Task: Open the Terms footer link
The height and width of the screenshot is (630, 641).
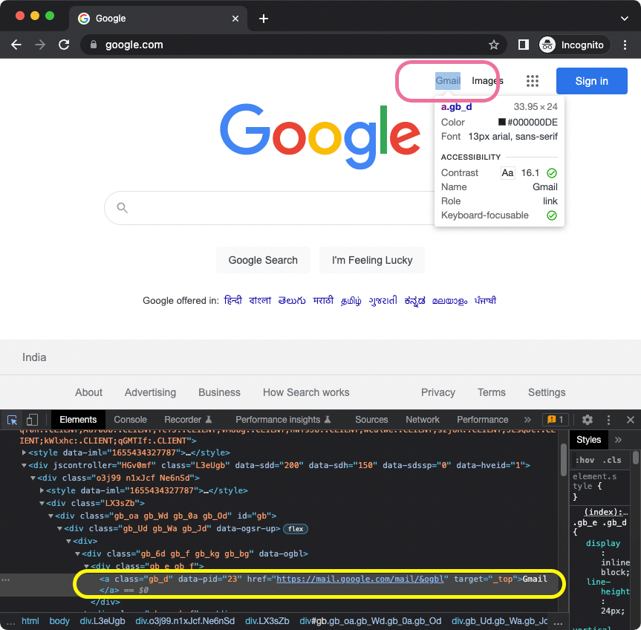Action: click(x=492, y=392)
